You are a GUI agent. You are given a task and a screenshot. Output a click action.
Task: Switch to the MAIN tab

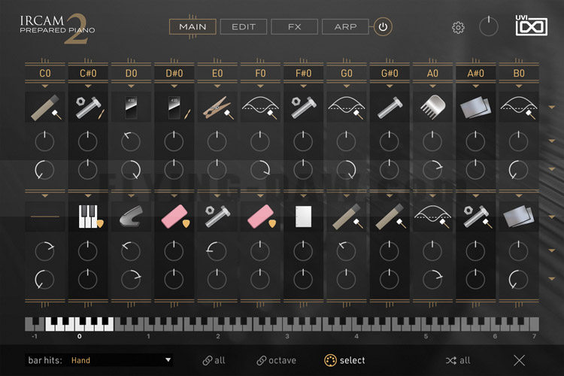(193, 27)
